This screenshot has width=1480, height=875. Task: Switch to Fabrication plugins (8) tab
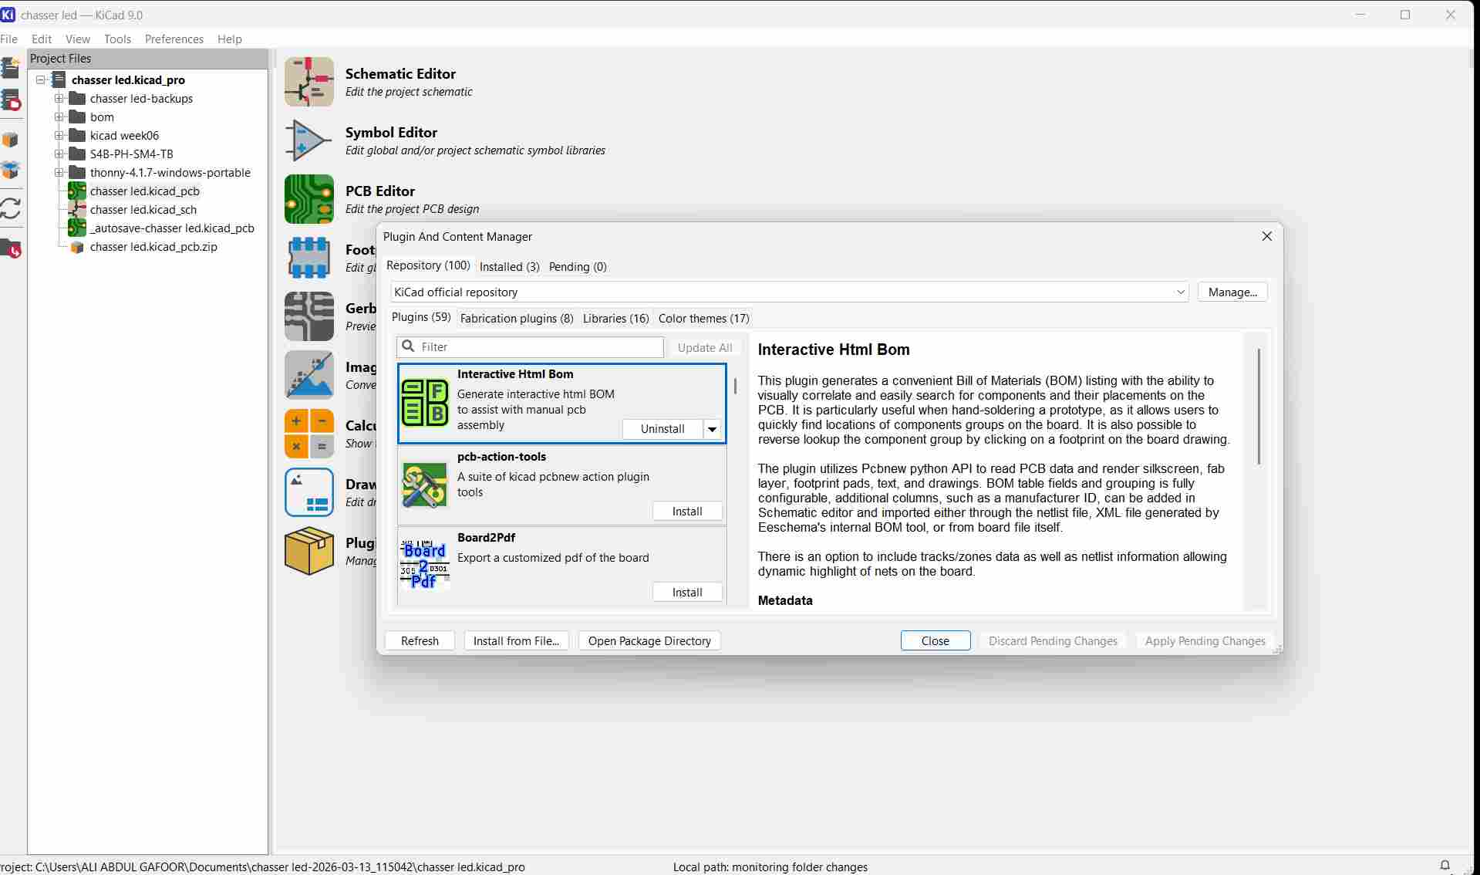pyautogui.click(x=517, y=319)
